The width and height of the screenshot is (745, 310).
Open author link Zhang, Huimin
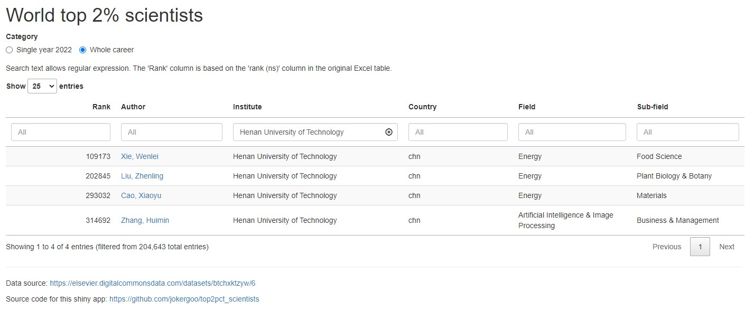tap(145, 220)
